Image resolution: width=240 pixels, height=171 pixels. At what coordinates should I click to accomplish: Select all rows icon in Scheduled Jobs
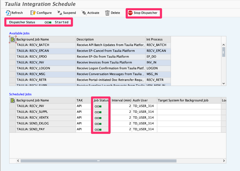click(13, 100)
